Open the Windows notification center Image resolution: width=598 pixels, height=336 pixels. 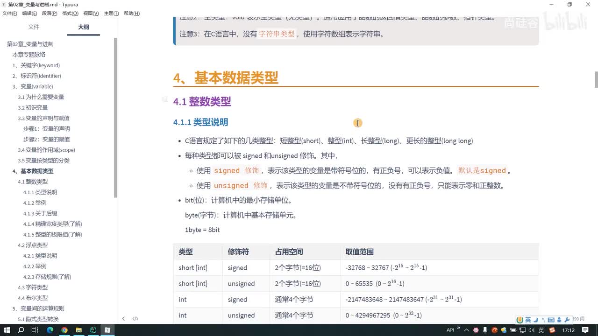pyautogui.click(x=585, y=330)
